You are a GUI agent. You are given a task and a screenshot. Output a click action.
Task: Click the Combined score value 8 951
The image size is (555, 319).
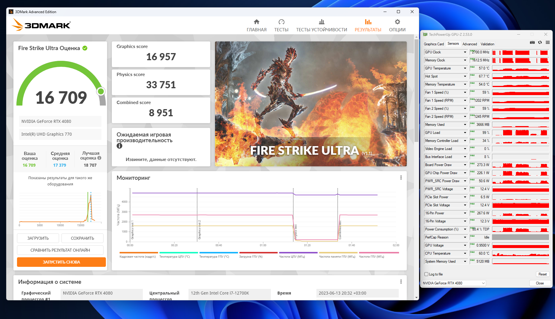[x=161, y=113]
